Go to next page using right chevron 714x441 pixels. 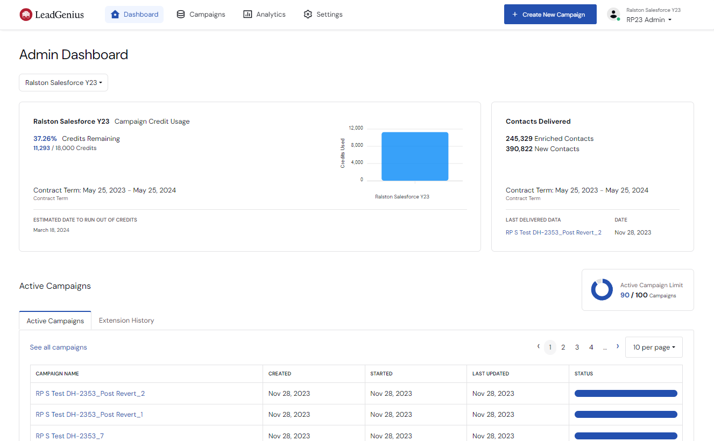(x=618, y=346)
